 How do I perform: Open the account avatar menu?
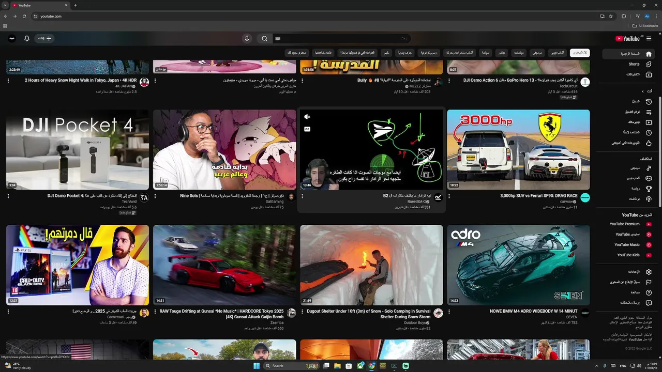pos(12,38)
